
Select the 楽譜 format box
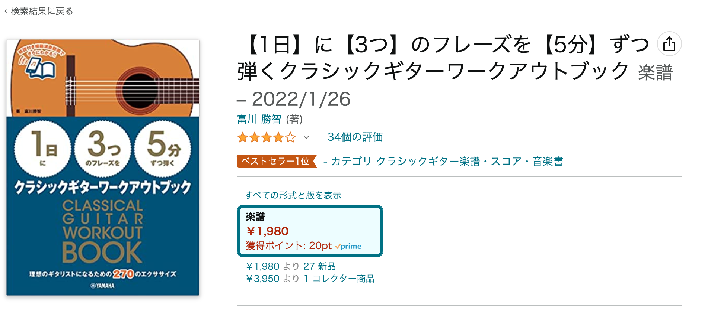coord(310,231)
